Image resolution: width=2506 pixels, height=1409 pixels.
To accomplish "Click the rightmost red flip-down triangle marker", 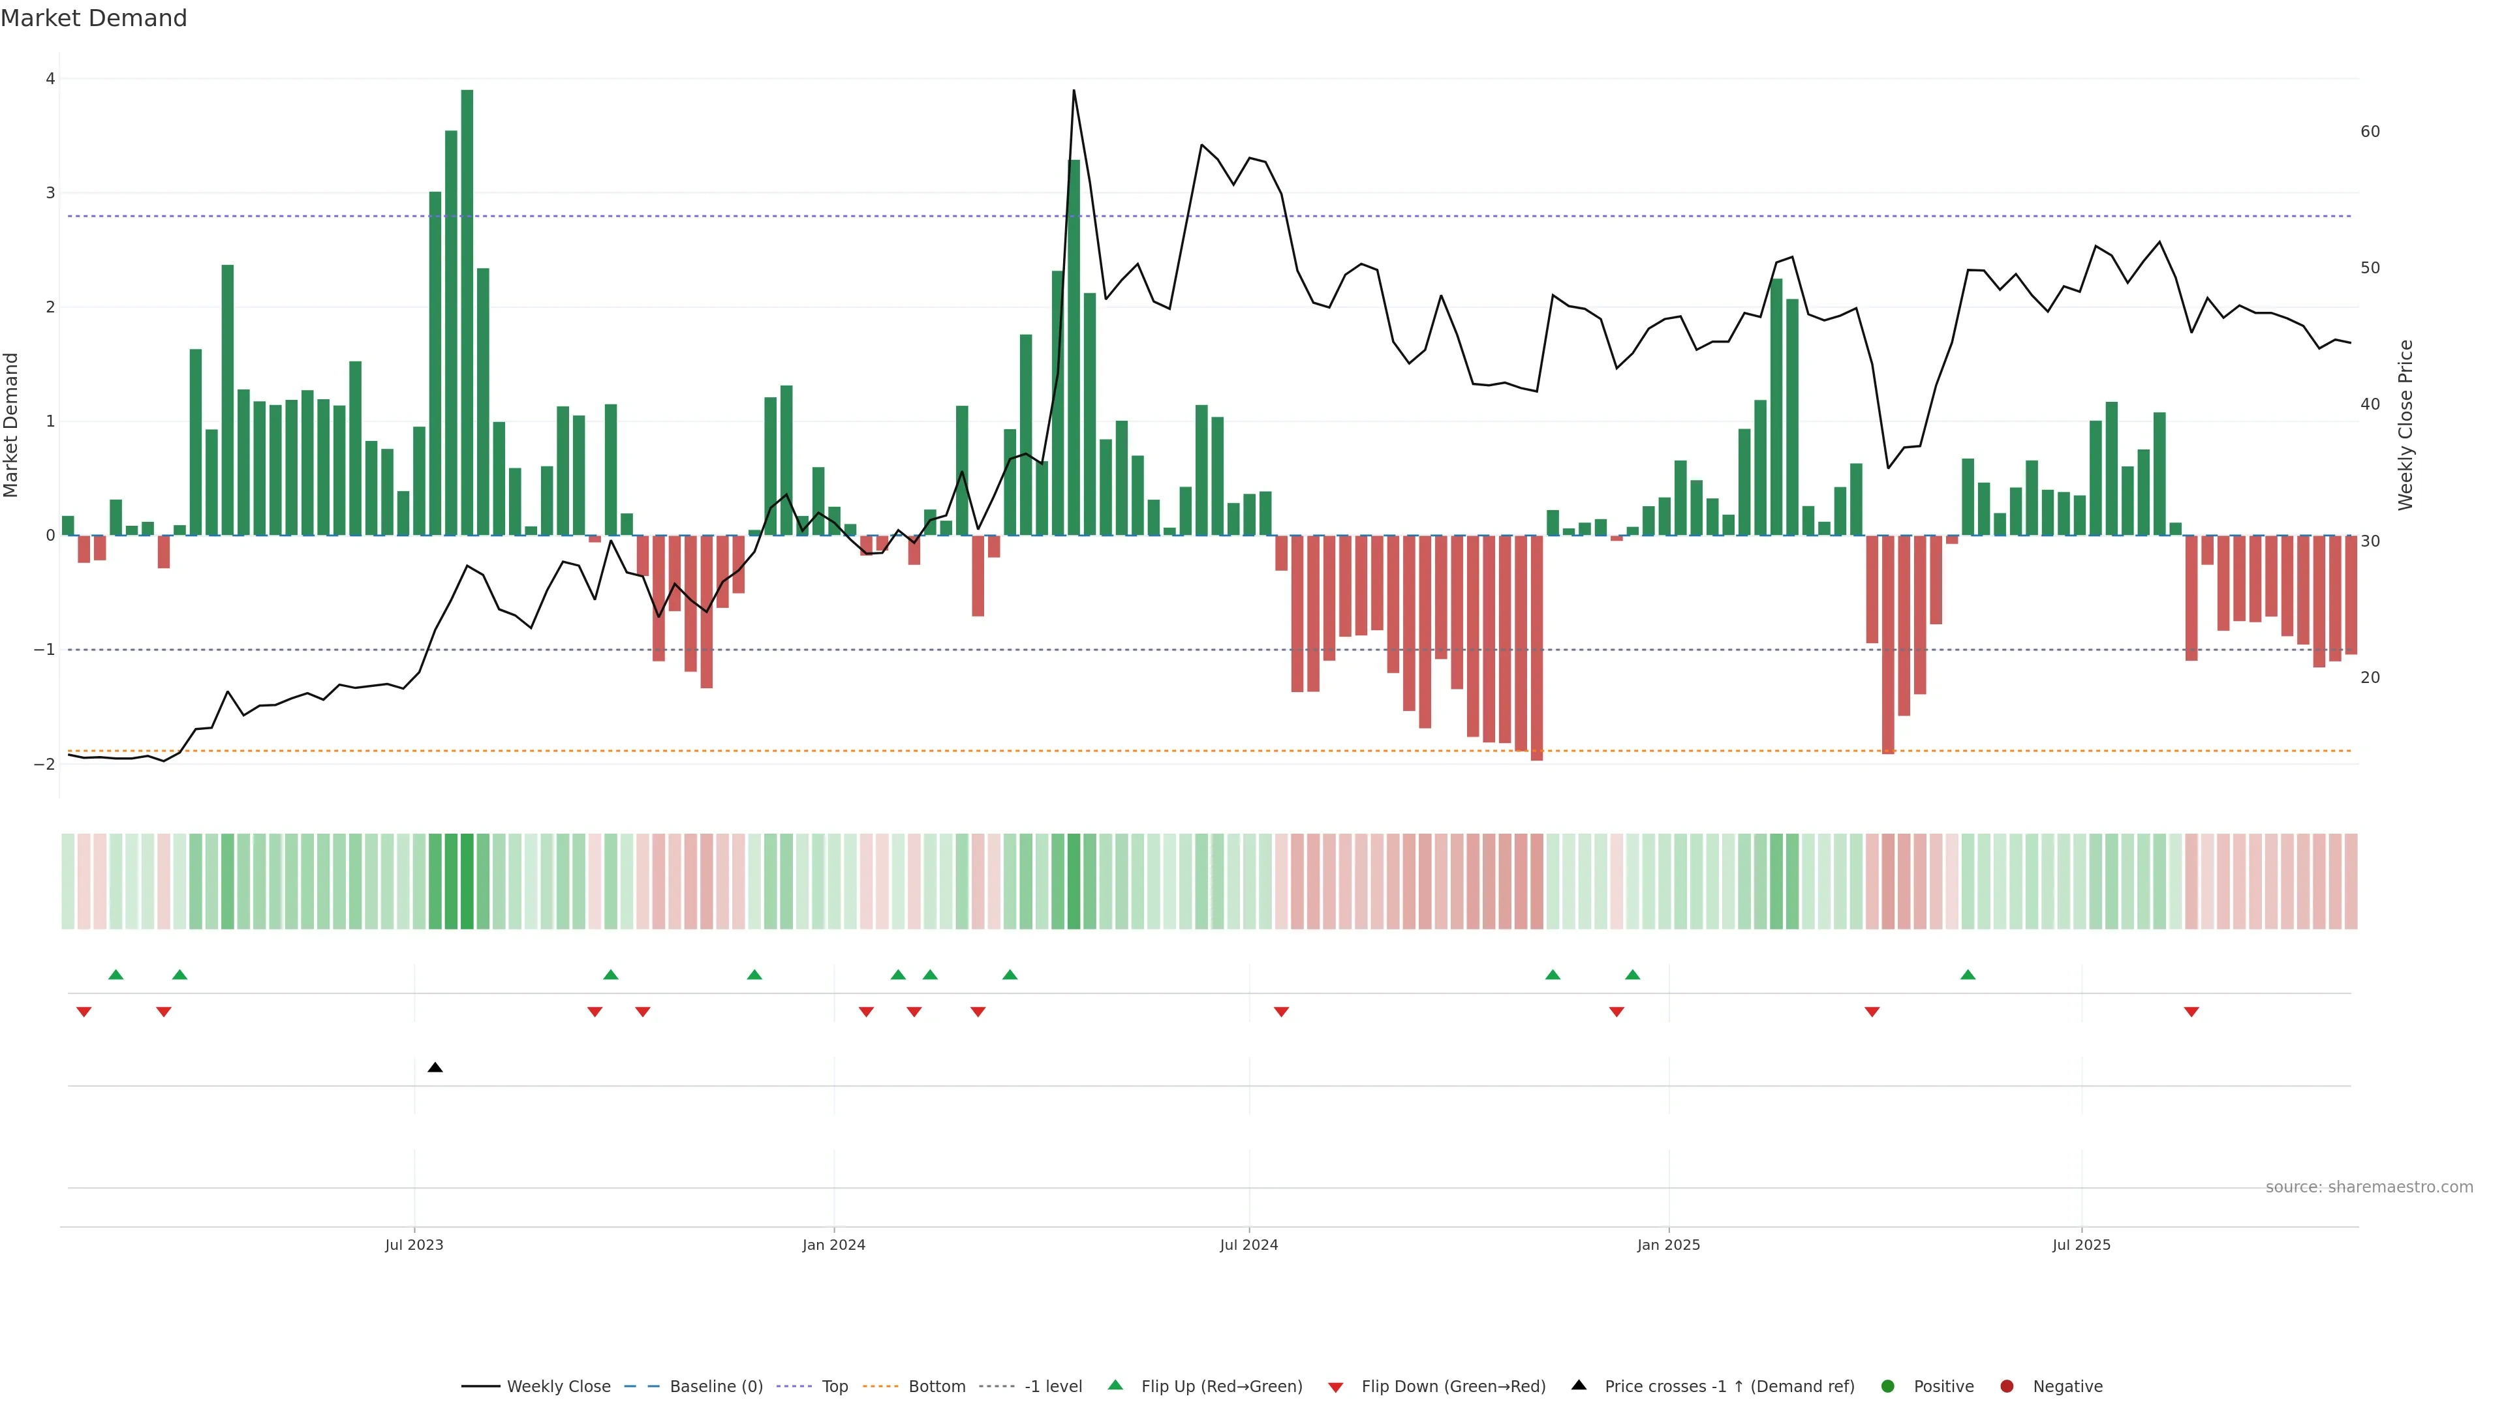I will click(x=2191, y=1012).
